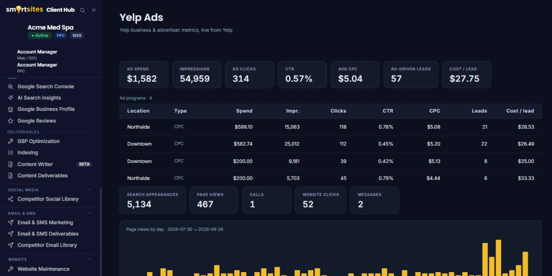Click the Email & SMS Deliverables send icon
Viewport: 552px width, 276px height.
point(10,234)
